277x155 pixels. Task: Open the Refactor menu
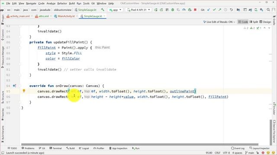(x=62, y=3)
